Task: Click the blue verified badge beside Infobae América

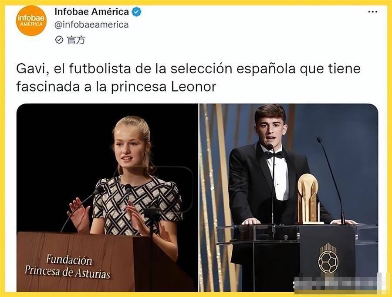Action: click(136, 12)
